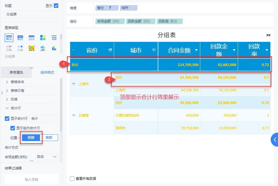Viewport: 278px width, 186px height.
Task: Click the 云南省 subtotal 回款金额 23,500,000
Action: tap(227, 103)
